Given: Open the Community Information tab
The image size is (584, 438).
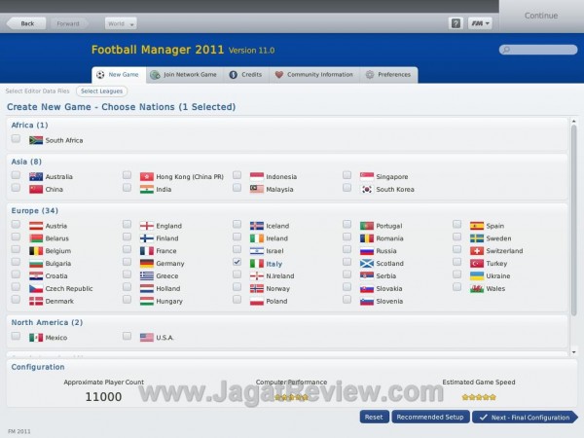Looking at the screenshot, I should coord(314,75).
